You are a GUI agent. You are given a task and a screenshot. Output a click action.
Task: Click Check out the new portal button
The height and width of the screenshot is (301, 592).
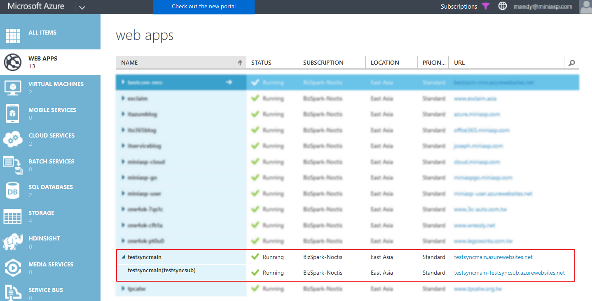click(x=204, y=7)
